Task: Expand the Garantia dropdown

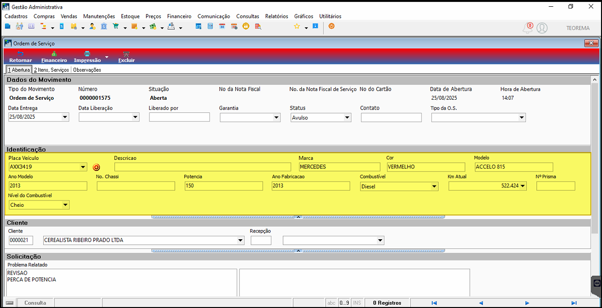Action: coord(277,117)
